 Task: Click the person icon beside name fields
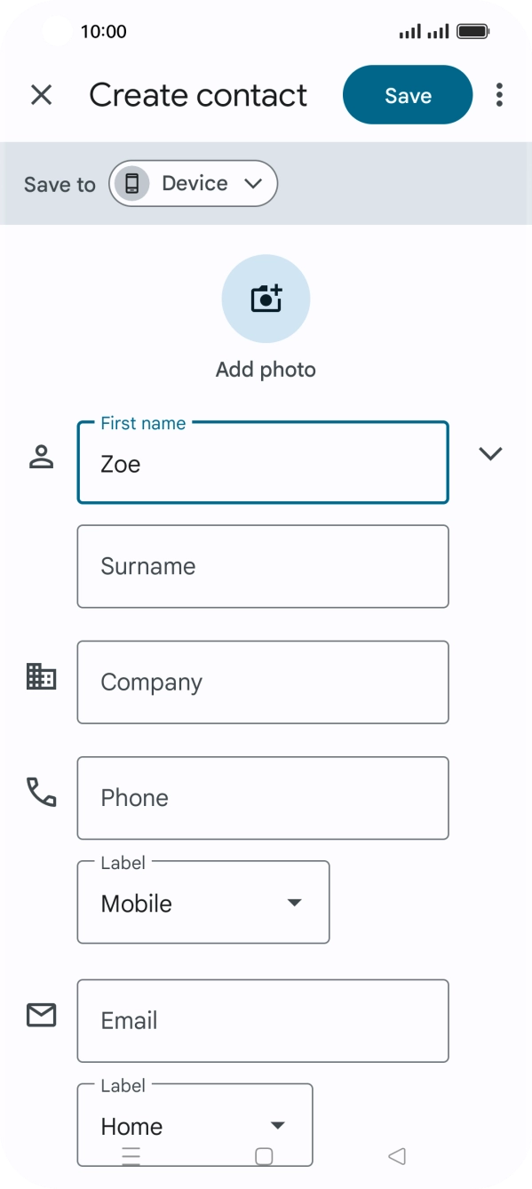point(41,456)
